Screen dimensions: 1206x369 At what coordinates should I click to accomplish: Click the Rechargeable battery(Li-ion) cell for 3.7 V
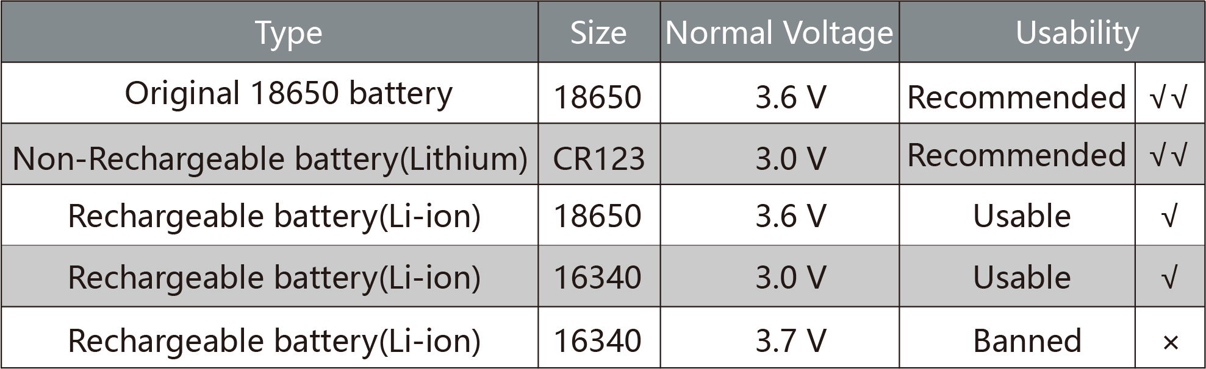tap(274, 340)
